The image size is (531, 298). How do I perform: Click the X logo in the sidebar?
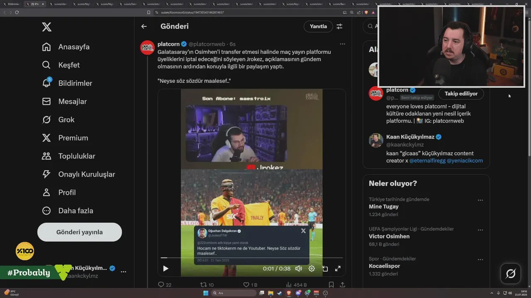coord(47,27)
